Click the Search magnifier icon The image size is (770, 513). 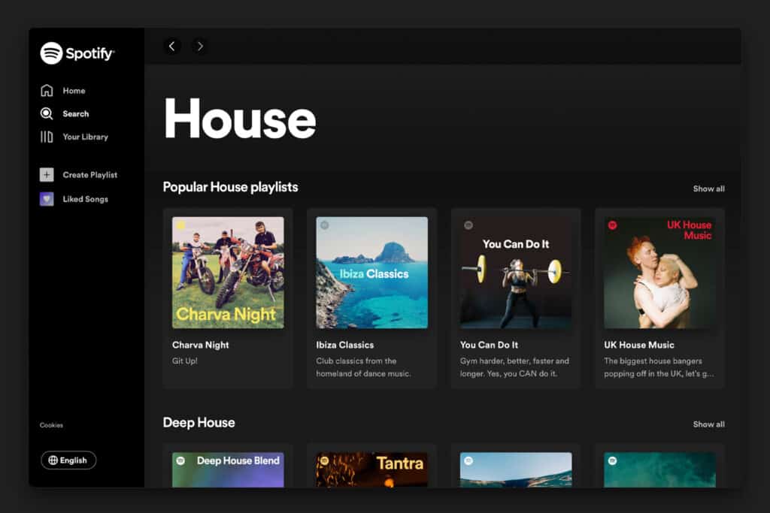click(x=47, y=113)
